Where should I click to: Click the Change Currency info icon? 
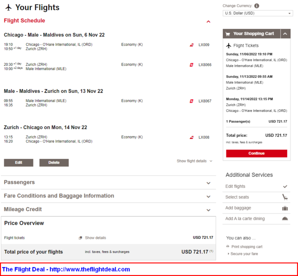[x=257, y=6]
